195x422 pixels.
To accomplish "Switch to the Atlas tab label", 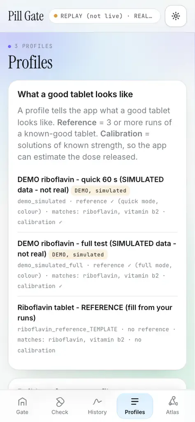I will (x=172, y=412).
